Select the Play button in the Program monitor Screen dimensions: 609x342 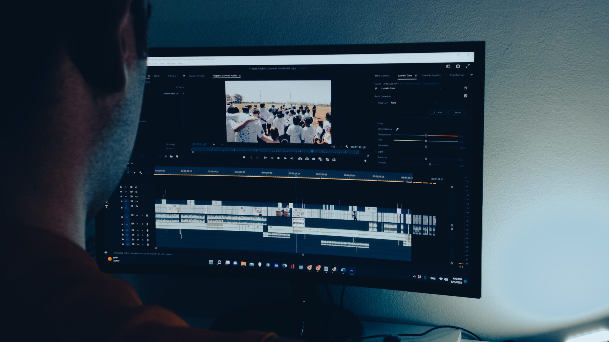(x=279, y=158)
